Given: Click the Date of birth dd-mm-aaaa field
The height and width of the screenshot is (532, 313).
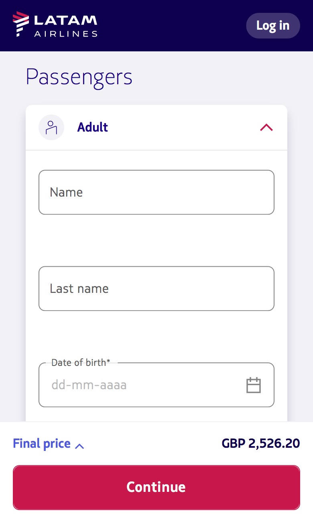Looking at the screenshot, I should (x=156, y=385).
